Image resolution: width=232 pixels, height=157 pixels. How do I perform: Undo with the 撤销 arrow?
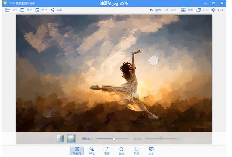point(151,10)
